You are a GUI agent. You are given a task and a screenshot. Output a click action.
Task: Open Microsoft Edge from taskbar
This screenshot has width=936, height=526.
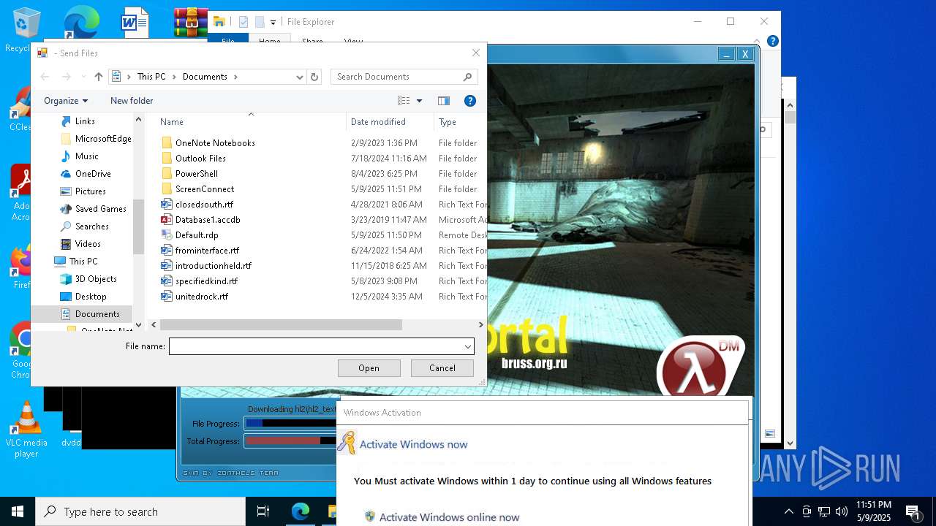pos(301,511)
